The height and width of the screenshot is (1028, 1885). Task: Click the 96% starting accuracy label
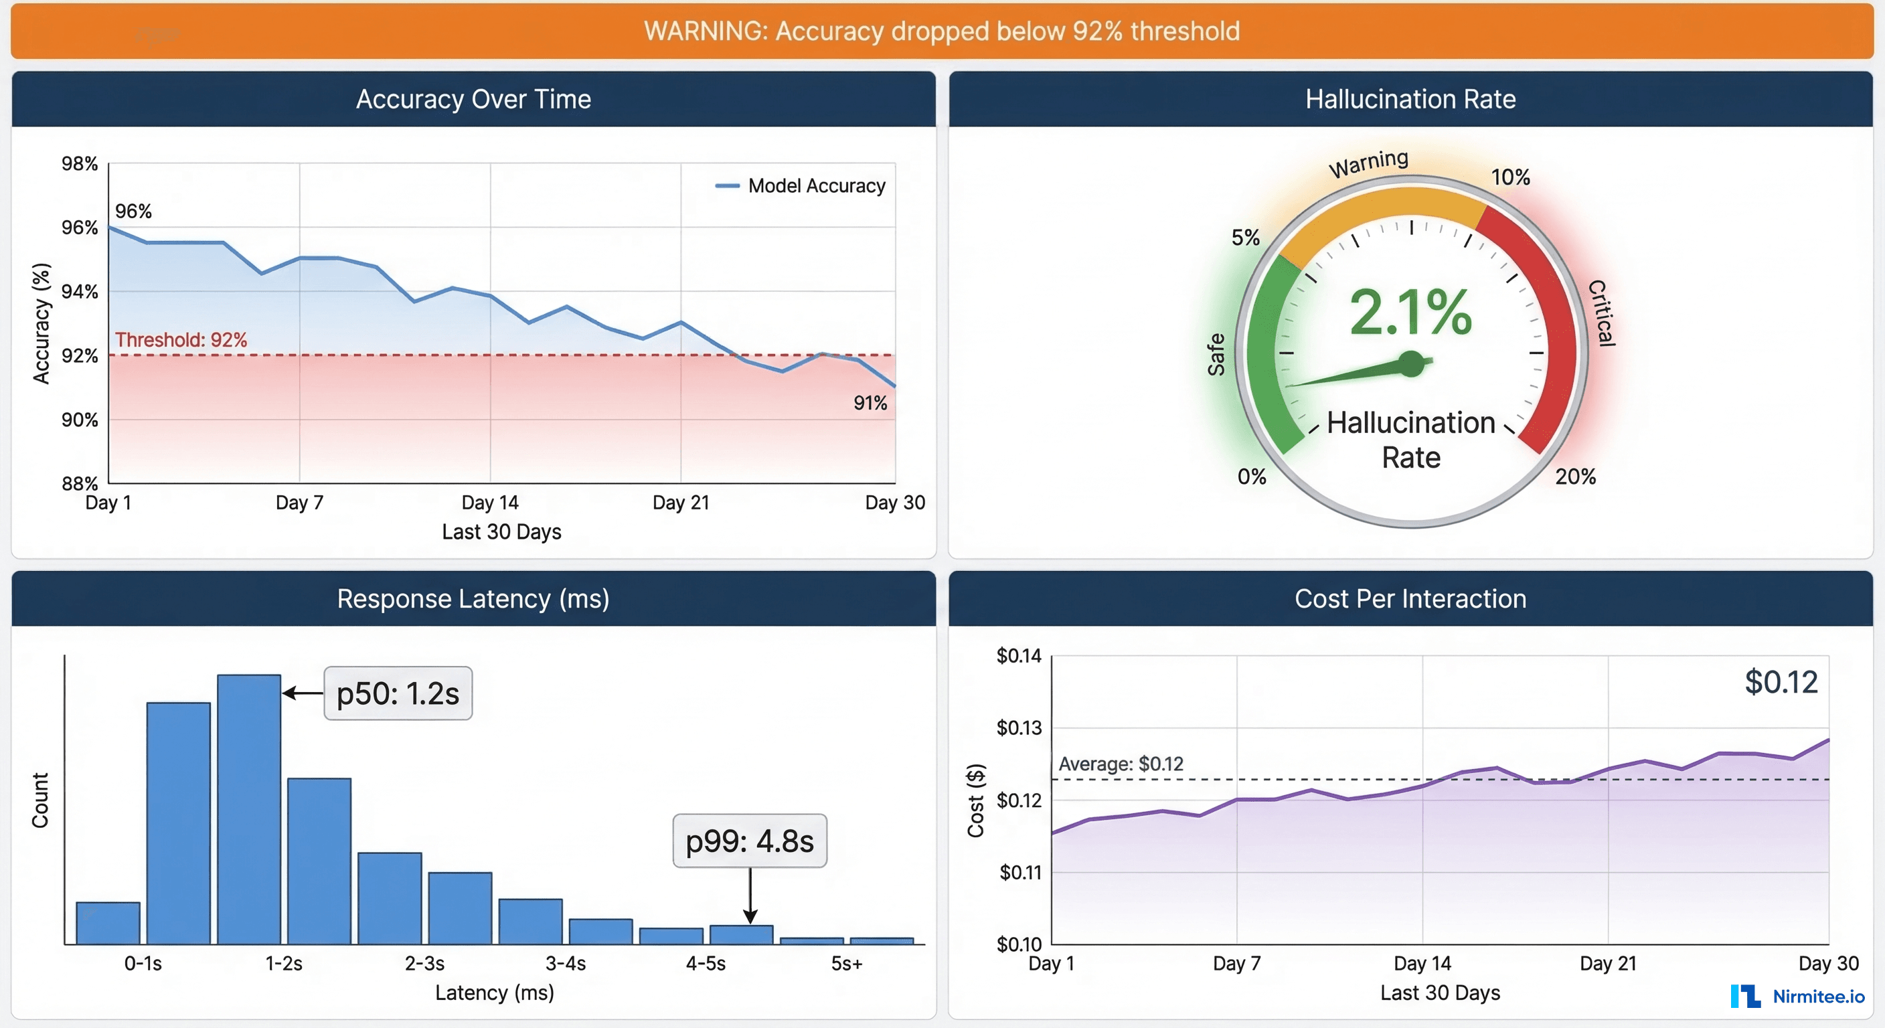pos(133,211)
